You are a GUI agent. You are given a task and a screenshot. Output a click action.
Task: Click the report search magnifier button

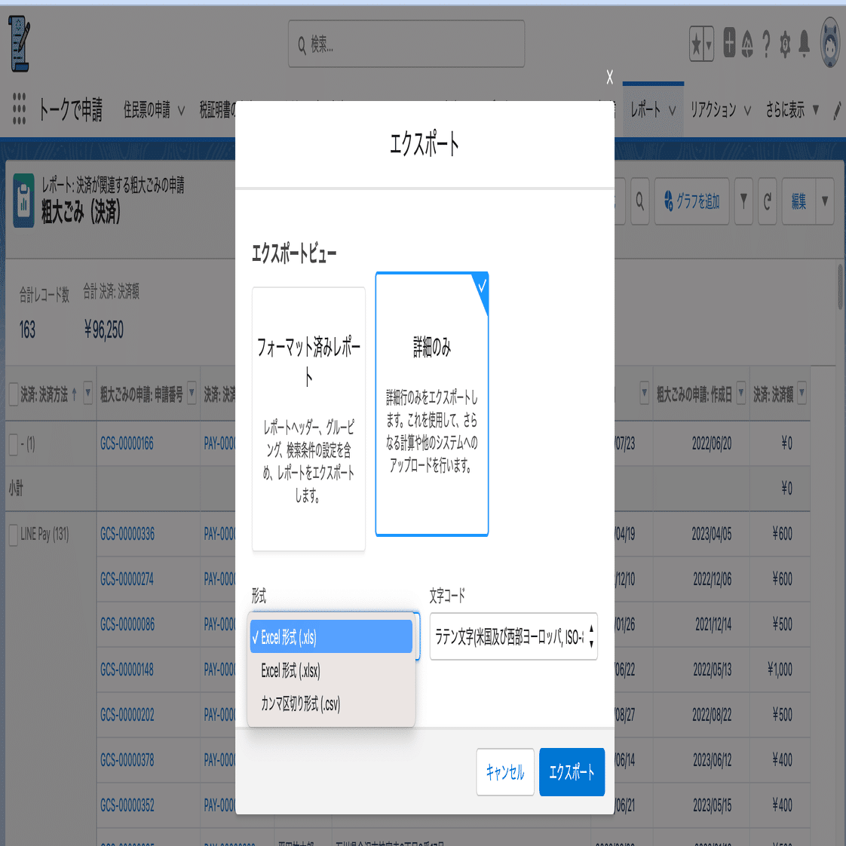tap(640, 201)
